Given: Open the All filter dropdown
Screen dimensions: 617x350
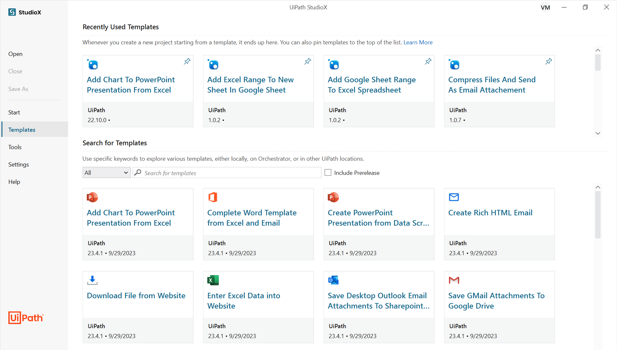Looking at the screenshot, I should click(x=106, y=173).
